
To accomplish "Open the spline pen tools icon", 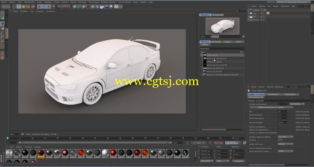I will tap(79, 7).
